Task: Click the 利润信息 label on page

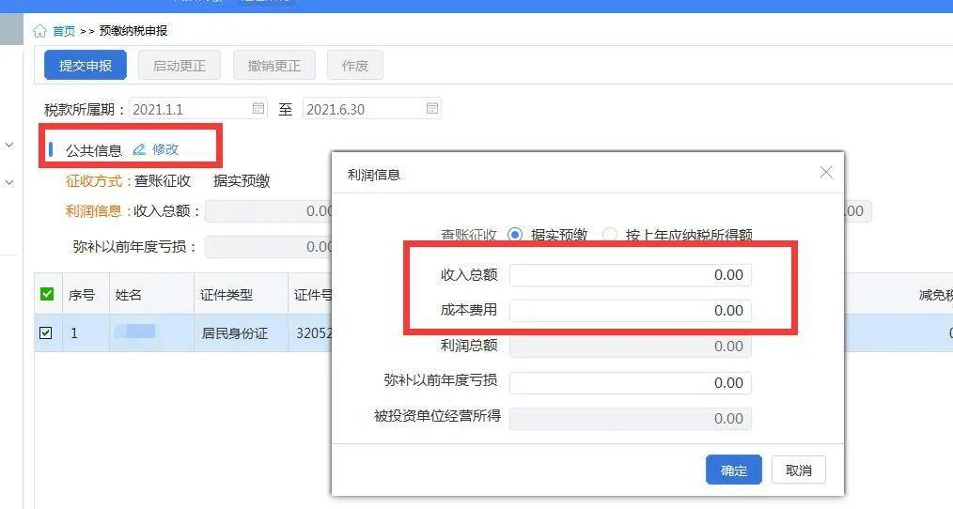Action: (94, 211)
